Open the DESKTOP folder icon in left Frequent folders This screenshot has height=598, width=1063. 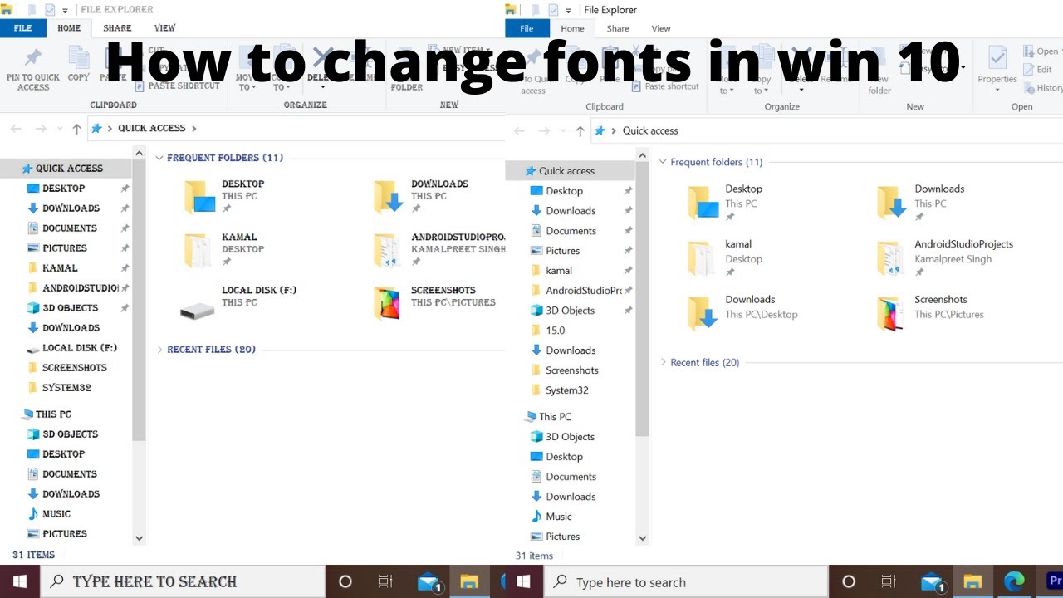[199, 197]
